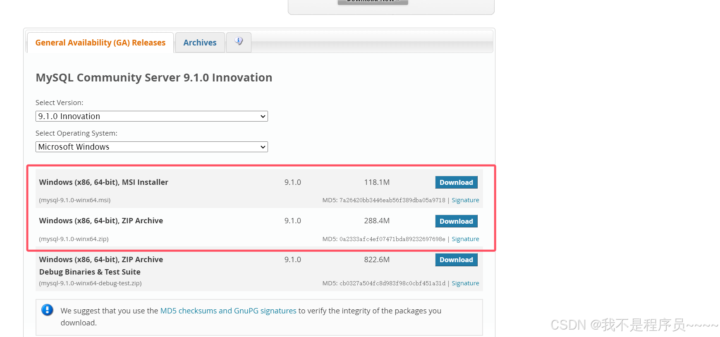Download the Debug Binaries & Test Suite

pos(456,260)
